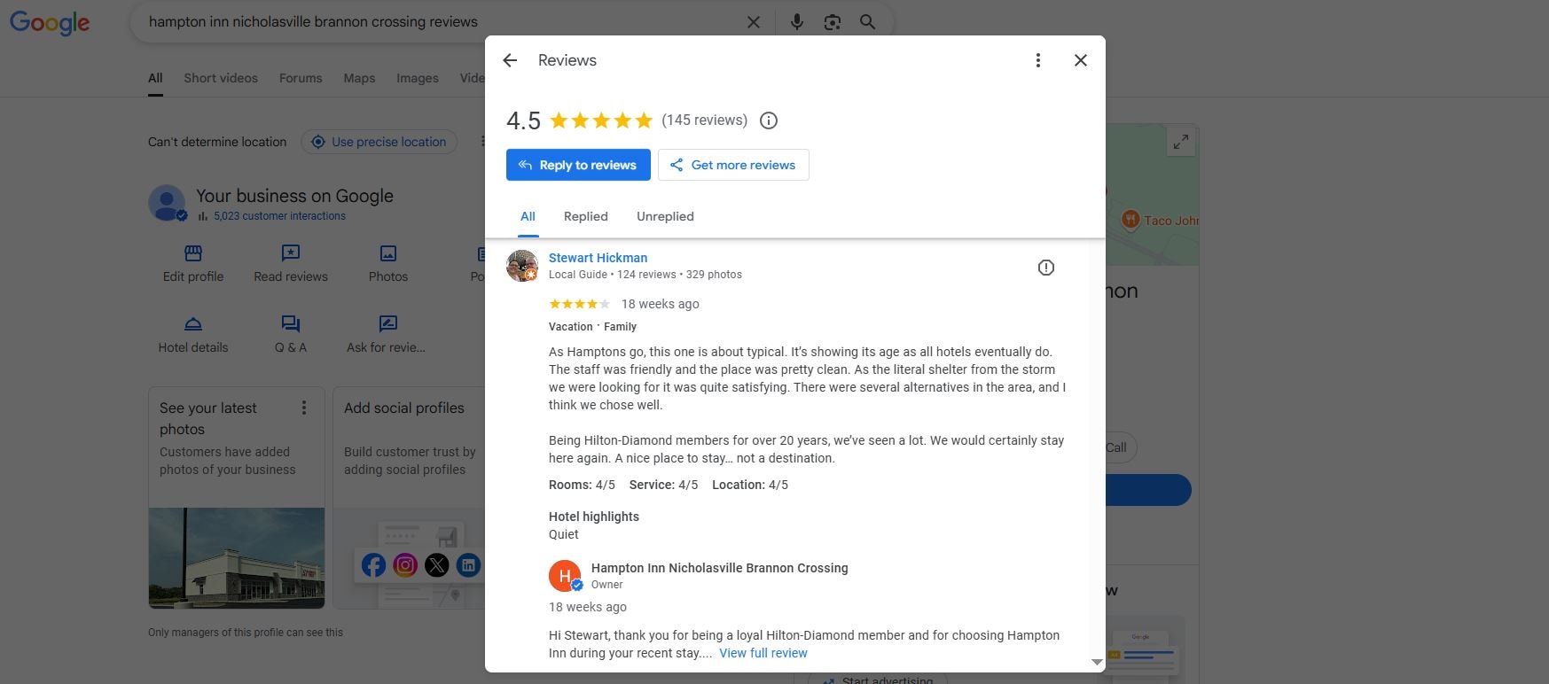
Task: Click Use precise location button
Action: coord(379,142)
